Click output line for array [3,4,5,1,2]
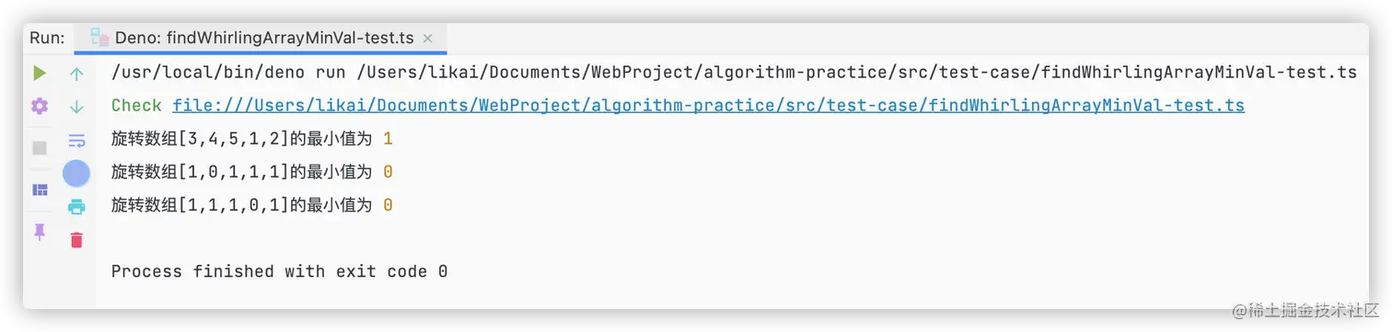This screenshot has width=1392, height=332. point(252,139)
